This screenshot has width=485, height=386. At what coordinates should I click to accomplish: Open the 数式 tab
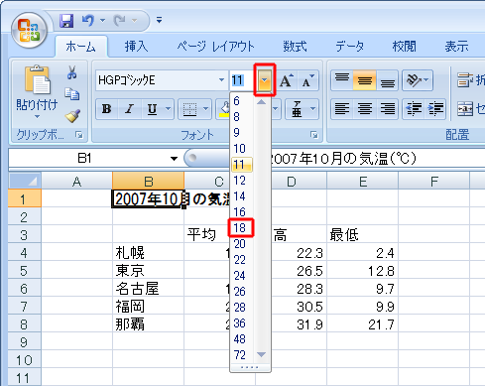(x=295, y=47)
